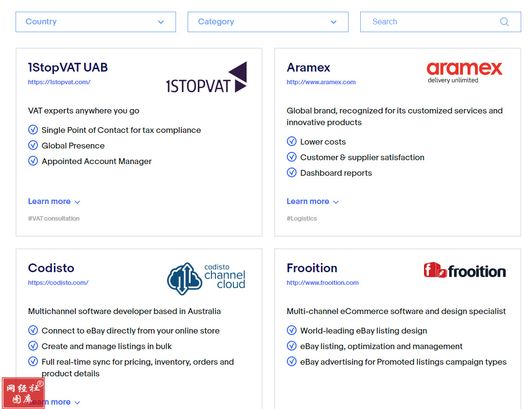Click the 'Global brand, recognized' Aramex description
This screenshot has height=409, width=528.
coord(395,117)
